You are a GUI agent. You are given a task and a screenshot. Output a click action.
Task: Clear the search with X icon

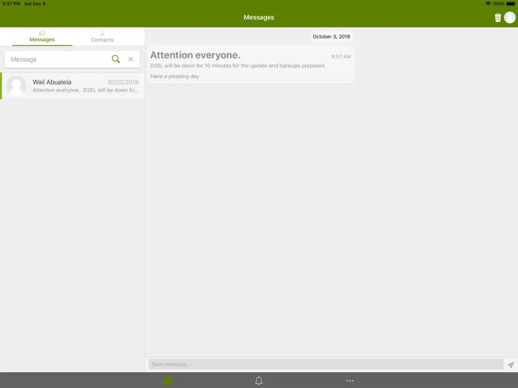pos(130,59)
